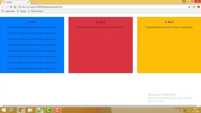Open File Explorer from the taskbar

30,110
